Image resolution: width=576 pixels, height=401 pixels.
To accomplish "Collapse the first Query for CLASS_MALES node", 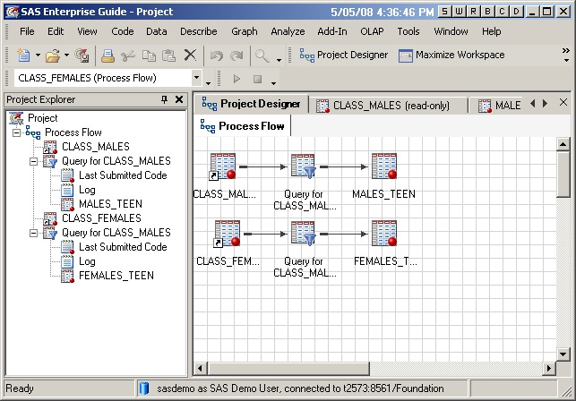I will click(34, 161).
